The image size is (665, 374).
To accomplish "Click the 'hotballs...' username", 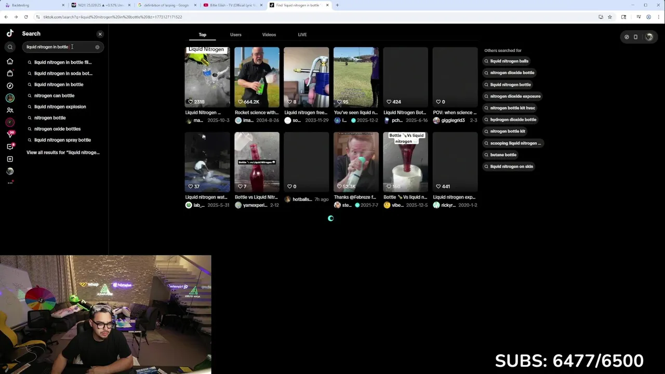I will click(302, 199).
